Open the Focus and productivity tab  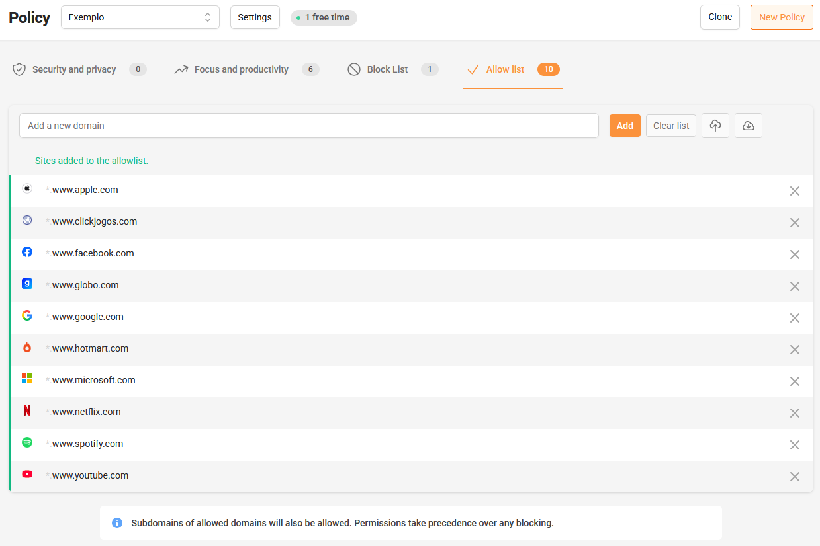coord(241,69)
